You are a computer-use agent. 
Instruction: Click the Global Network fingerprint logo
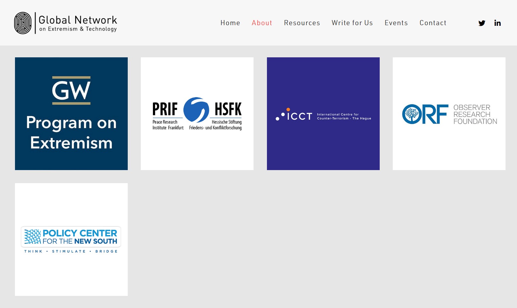(23, 23)
